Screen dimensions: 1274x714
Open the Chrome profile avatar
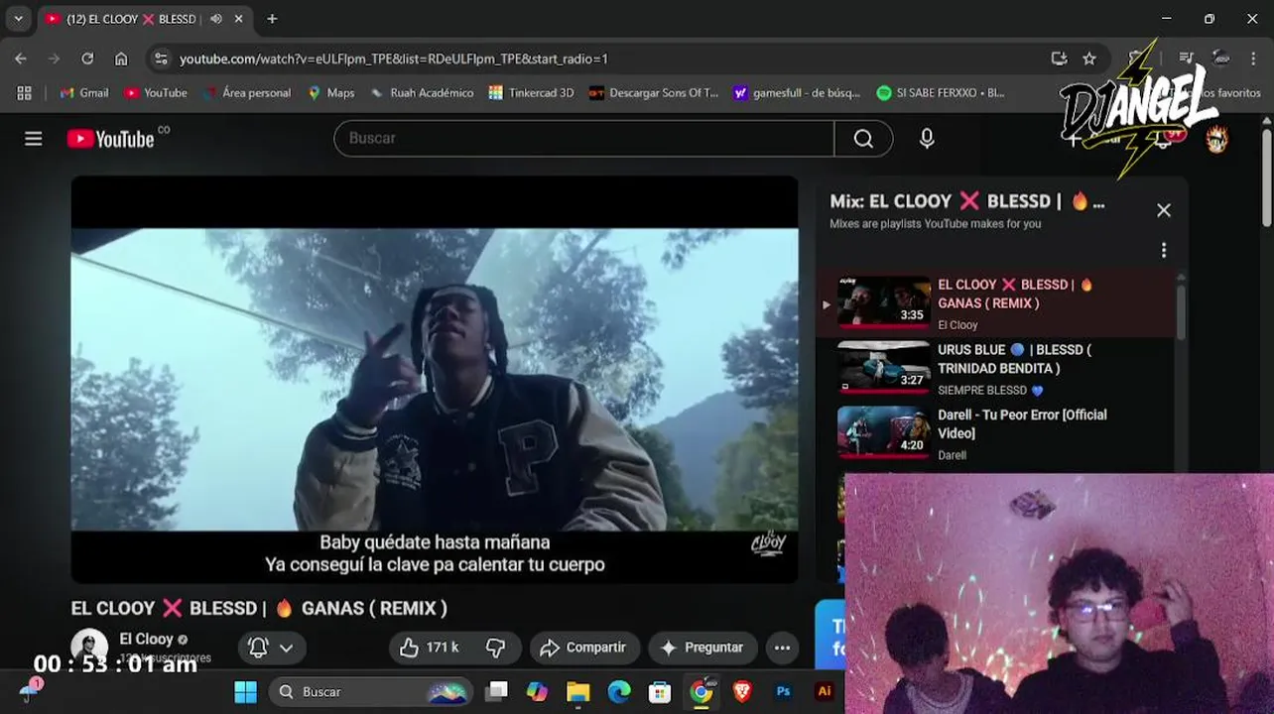[x=1221, y=59]
